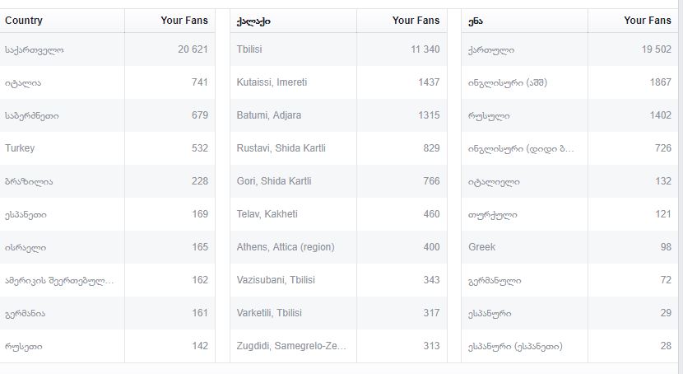Viewport: 683px width, 374px height.
Task: Click the ქალაქი column header
Action: pos(253,21)
